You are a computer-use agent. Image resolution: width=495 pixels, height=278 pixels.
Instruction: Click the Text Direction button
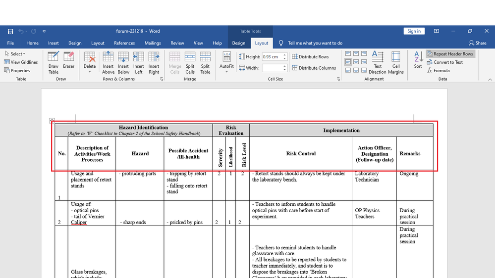tap(377, 63)
